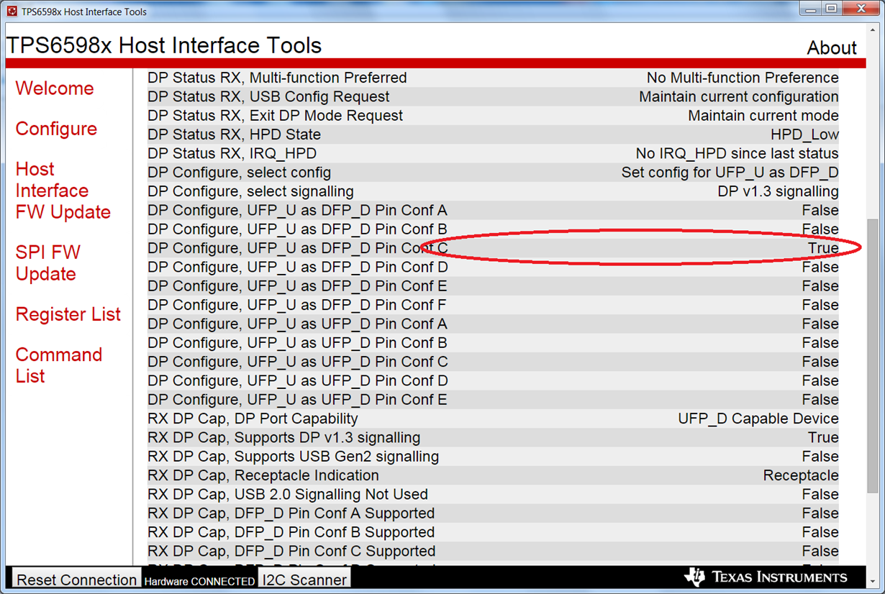Select row DP Status RX, USB Config Request
The image size is (885, 594).
point(493,96)
